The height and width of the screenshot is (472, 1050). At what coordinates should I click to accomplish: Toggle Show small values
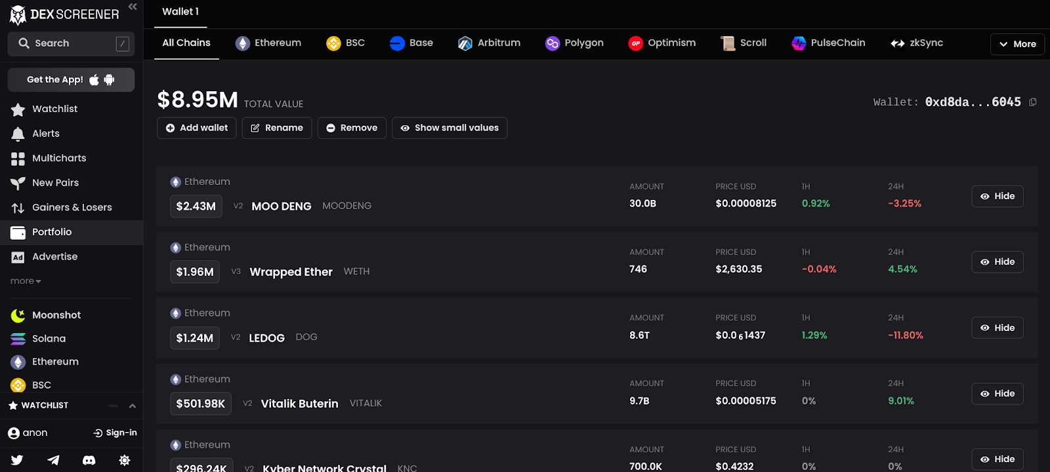click(x=450, y=128)
